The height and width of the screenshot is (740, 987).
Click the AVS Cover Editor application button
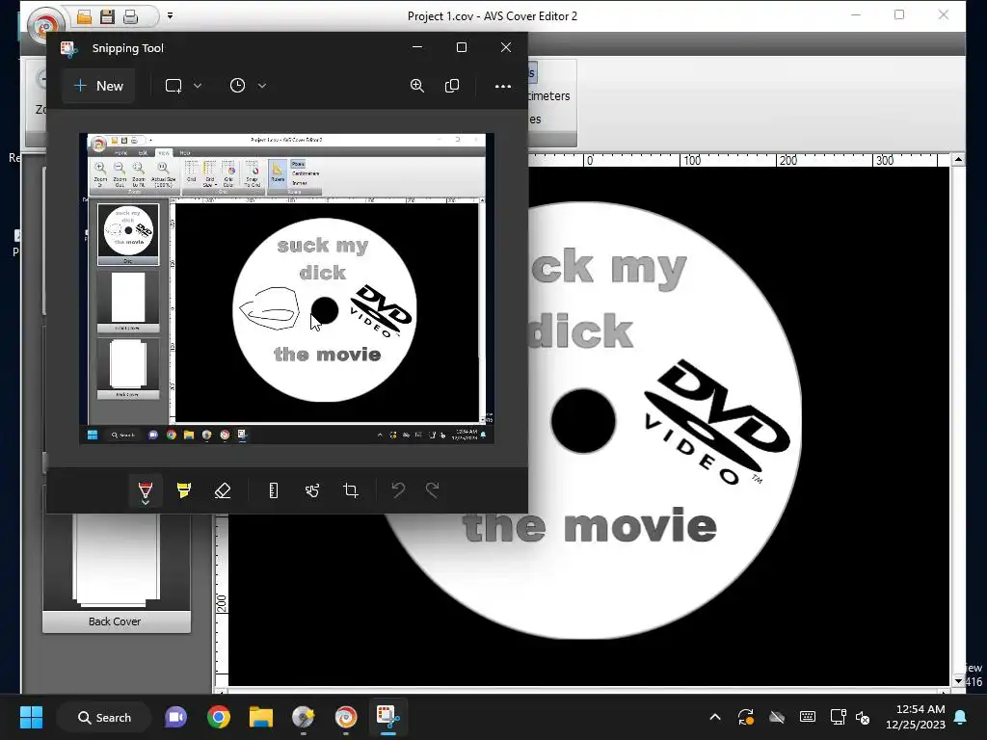pyautogui.click(x=46, y=24)
